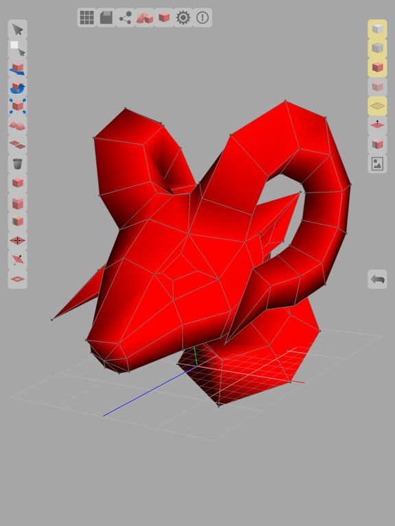
Task: Open the grid gallery icon in top toolbar
Action: click(x=87, y=17)
